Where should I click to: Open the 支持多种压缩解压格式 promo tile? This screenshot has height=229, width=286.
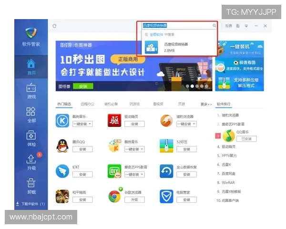pos(239,83)
